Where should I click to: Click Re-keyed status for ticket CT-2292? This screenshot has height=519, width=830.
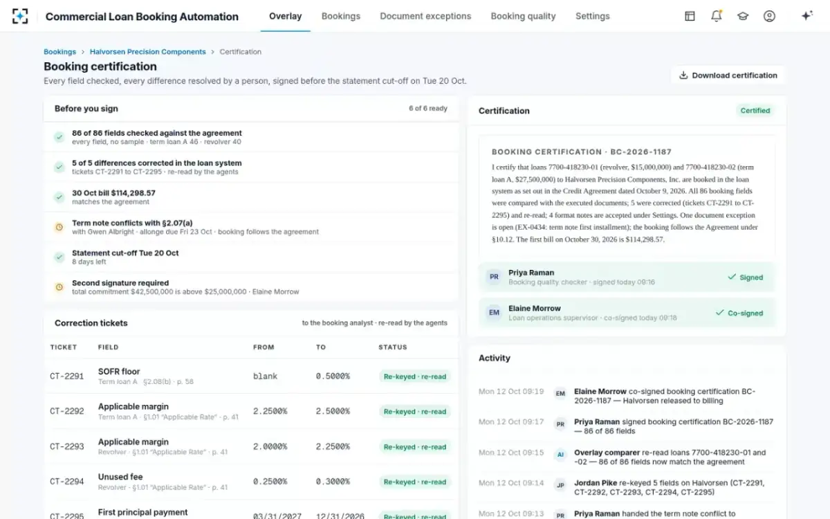(x=415, y=412)
